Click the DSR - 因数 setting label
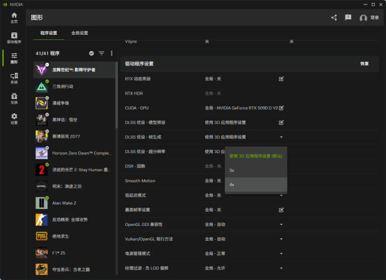386x280 pixels. (135, 166)
